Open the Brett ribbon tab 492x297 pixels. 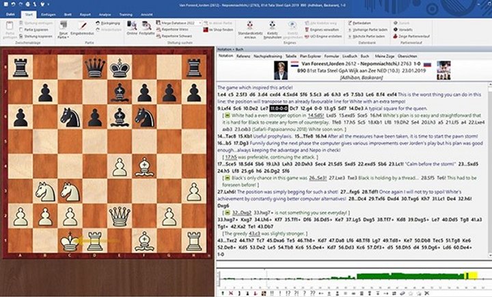tap(68, 14)
